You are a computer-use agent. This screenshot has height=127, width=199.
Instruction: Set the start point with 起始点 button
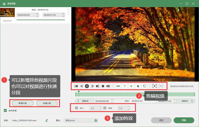pyautogui.click(x=84, y=101)
